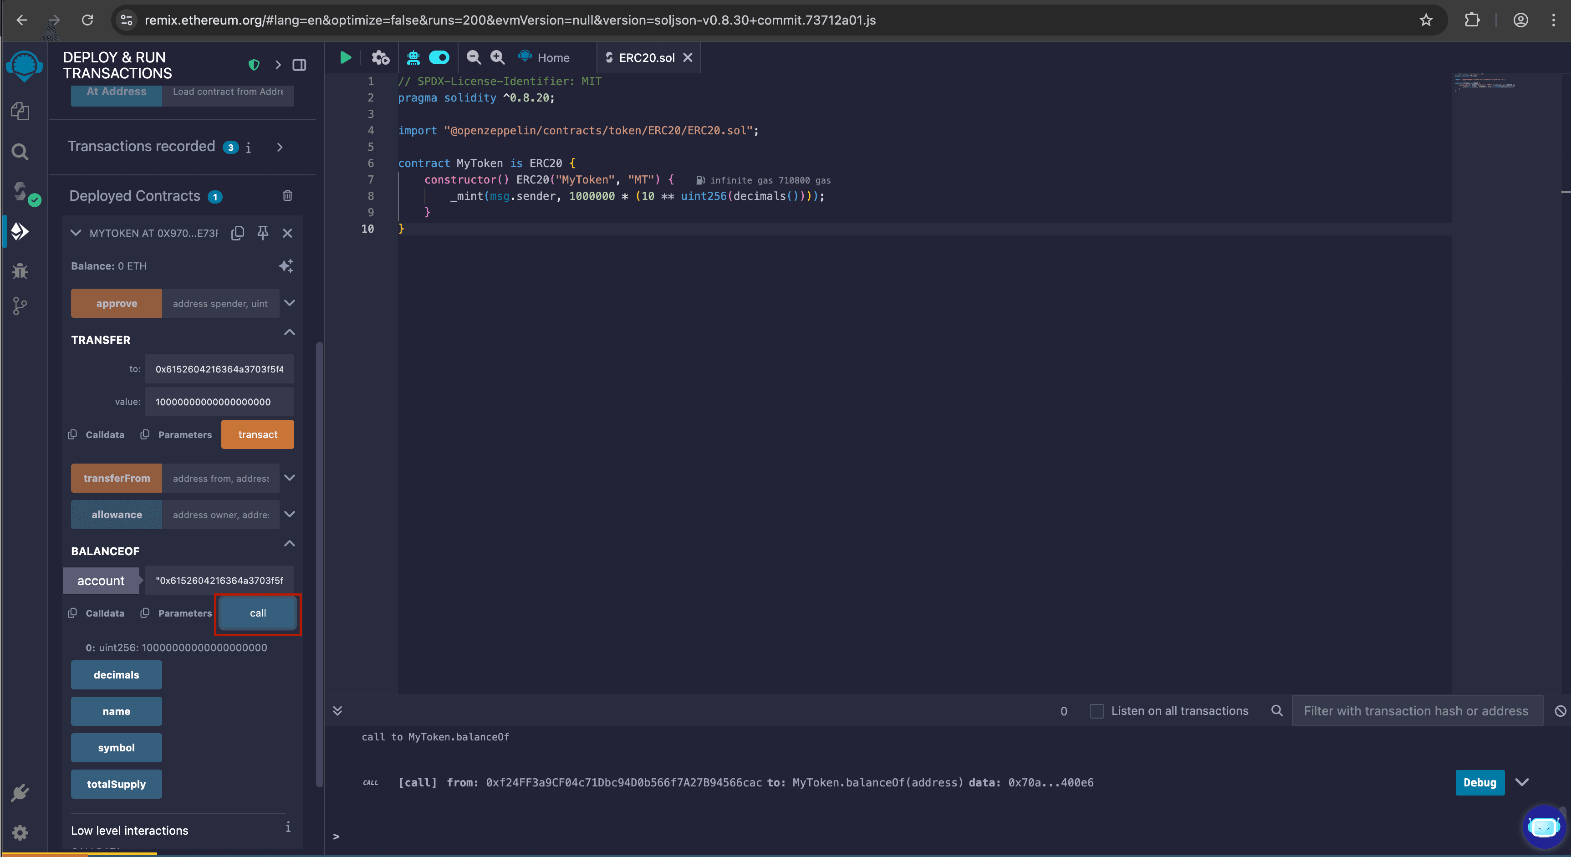Call the totalSupply function
Image resolution: width=1571 pixels, height=857 pixels.
[117, 785]
